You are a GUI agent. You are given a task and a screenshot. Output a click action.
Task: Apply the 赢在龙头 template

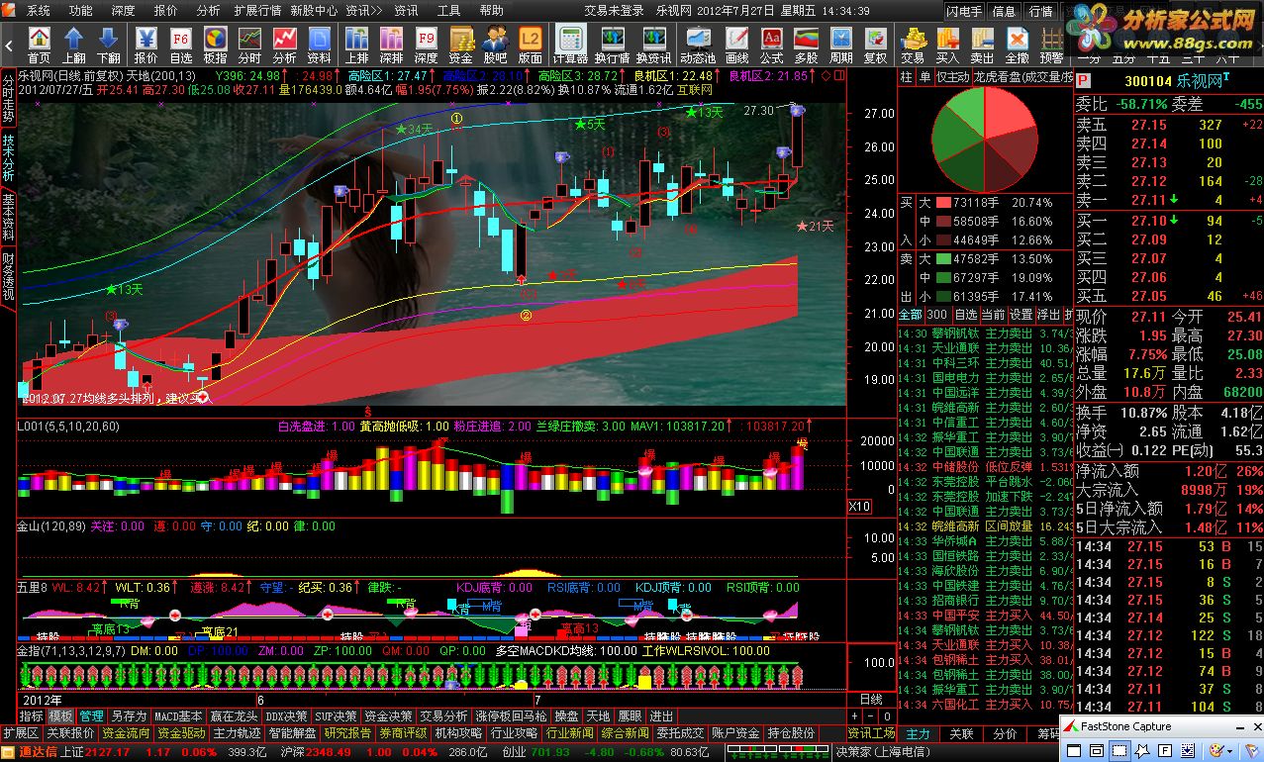(x=236, y=715)
